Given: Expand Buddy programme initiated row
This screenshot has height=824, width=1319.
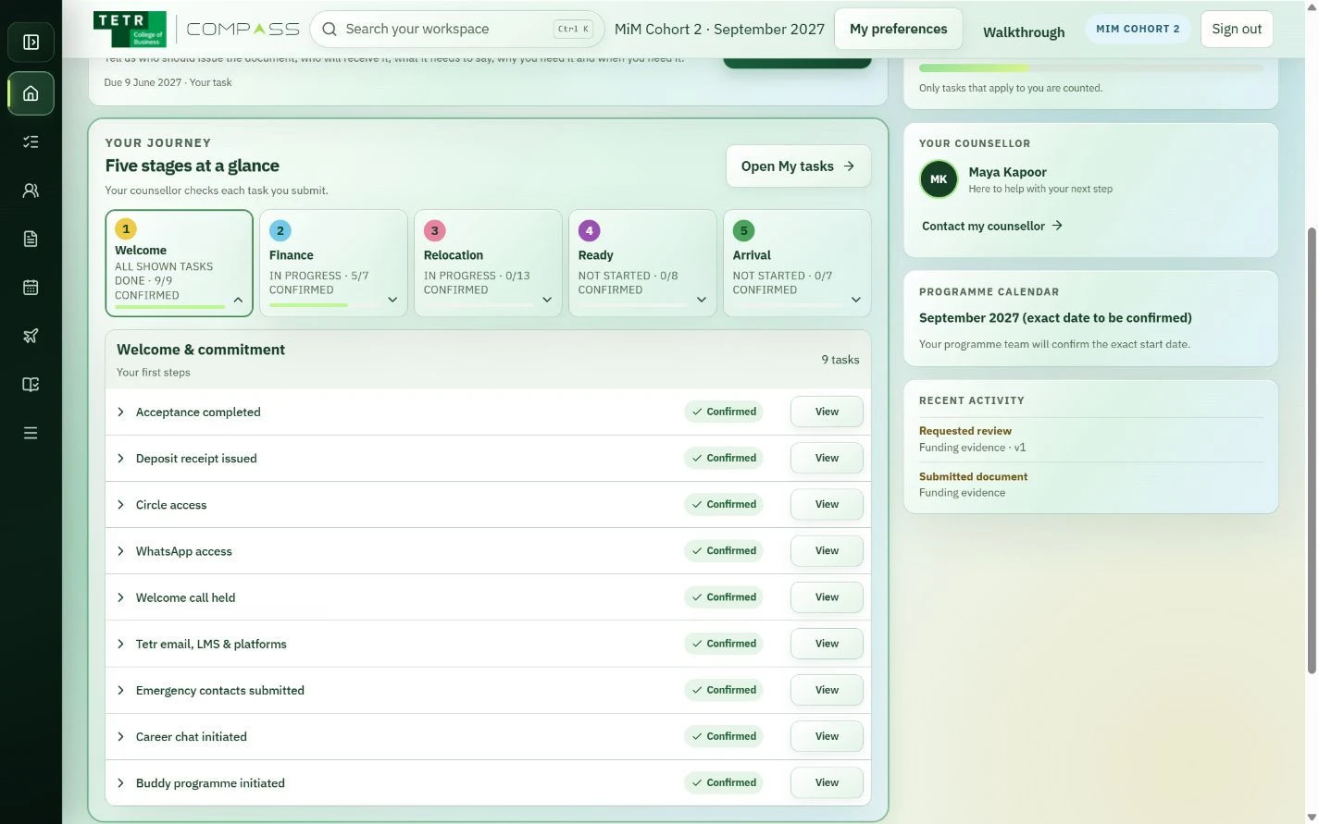Looking at the screenshot, I should pos(120,782).
